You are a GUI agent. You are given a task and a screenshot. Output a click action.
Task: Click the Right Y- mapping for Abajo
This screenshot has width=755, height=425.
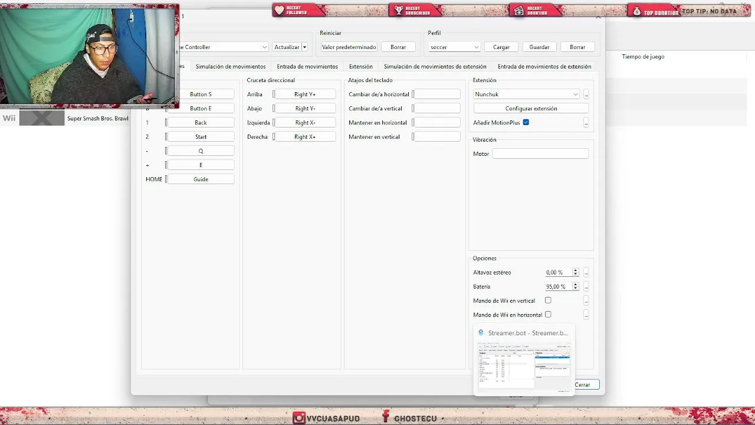(x=305, y=109)
